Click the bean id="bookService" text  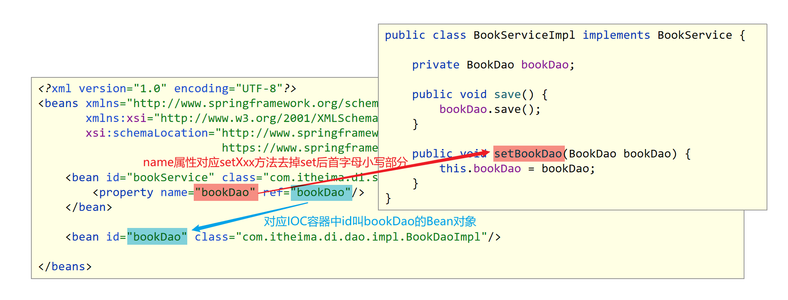click(140, 178)
